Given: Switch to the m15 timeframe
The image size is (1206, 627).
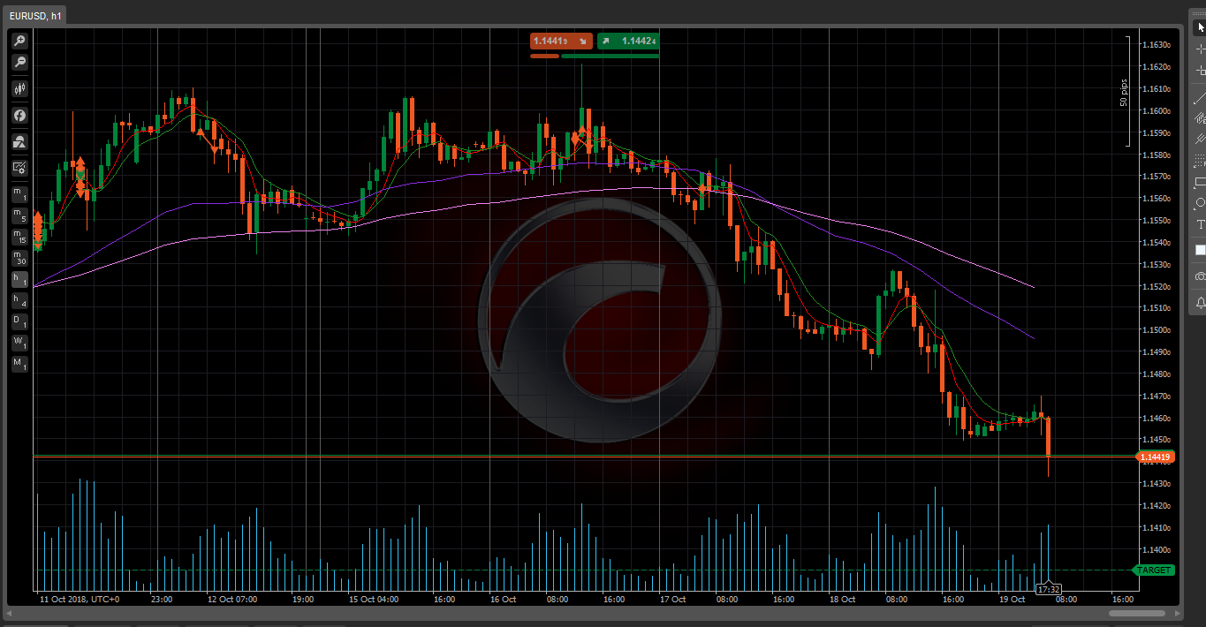Looking at the screenshot, I should coord(19,237).
